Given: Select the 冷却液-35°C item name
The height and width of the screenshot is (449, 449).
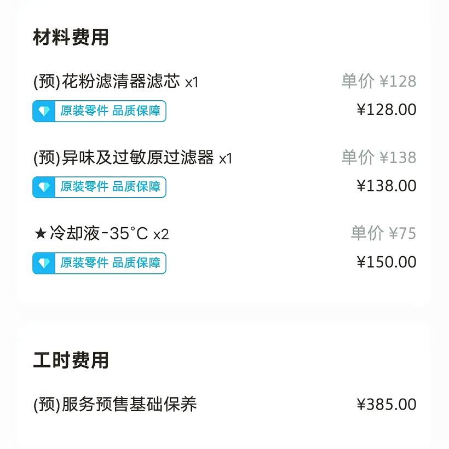Looking at the screenshot, I should pyautogui.click(x=99, y=234).
